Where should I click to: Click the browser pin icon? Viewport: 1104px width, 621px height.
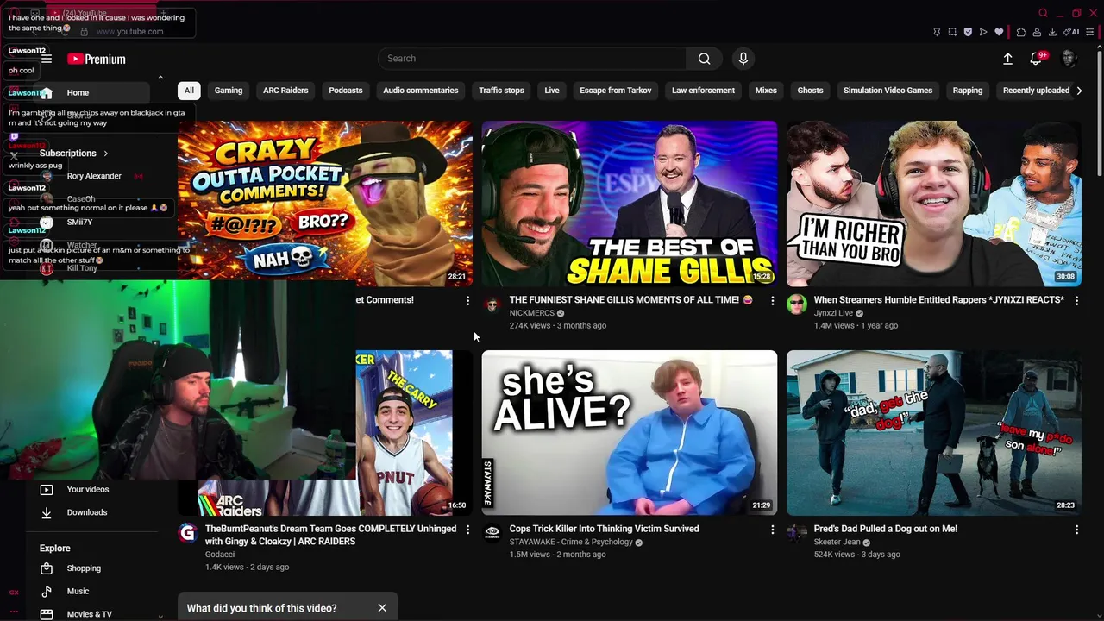click(x=937, y=32)
